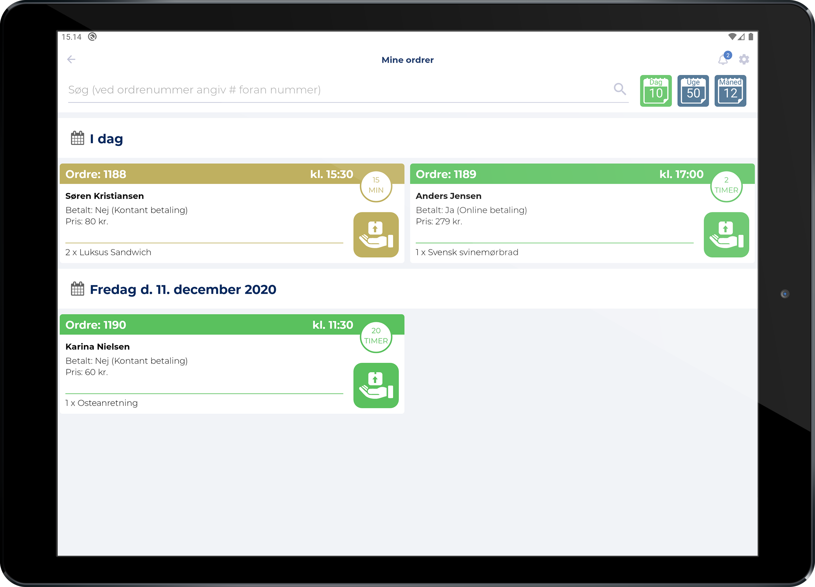Screen dimensions: 815x587
Task: Click calendar icon beside I dag
Action: [x=77, y=138]
